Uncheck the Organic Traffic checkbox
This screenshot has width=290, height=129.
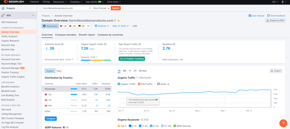click(x=119, y=84)
